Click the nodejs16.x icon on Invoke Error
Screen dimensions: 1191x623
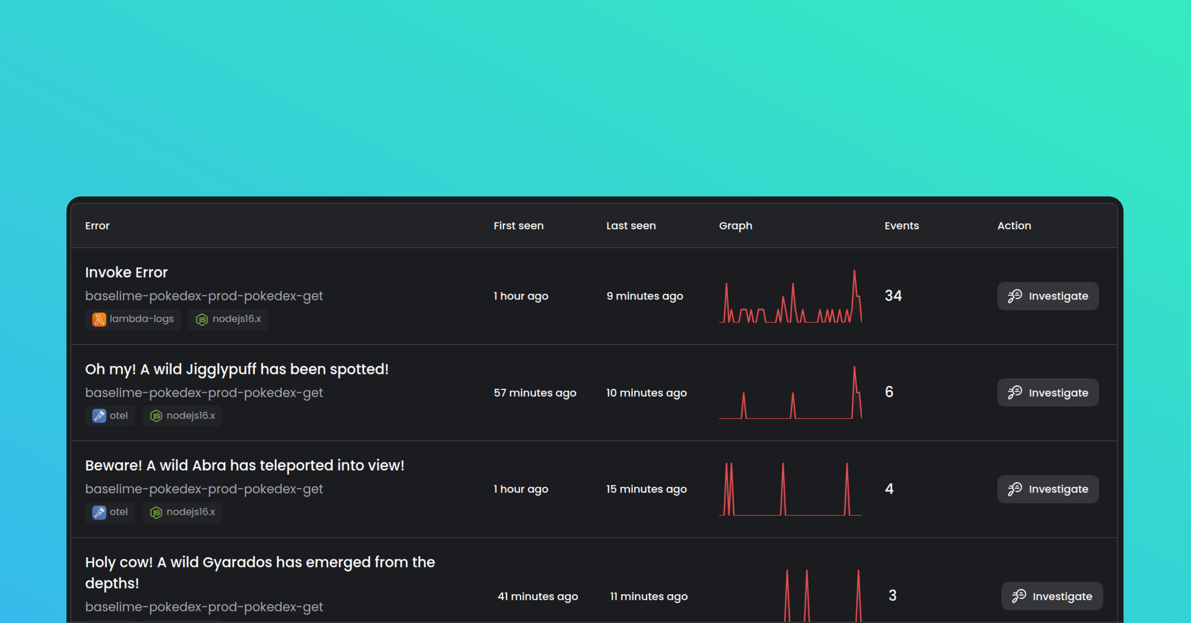202,319
